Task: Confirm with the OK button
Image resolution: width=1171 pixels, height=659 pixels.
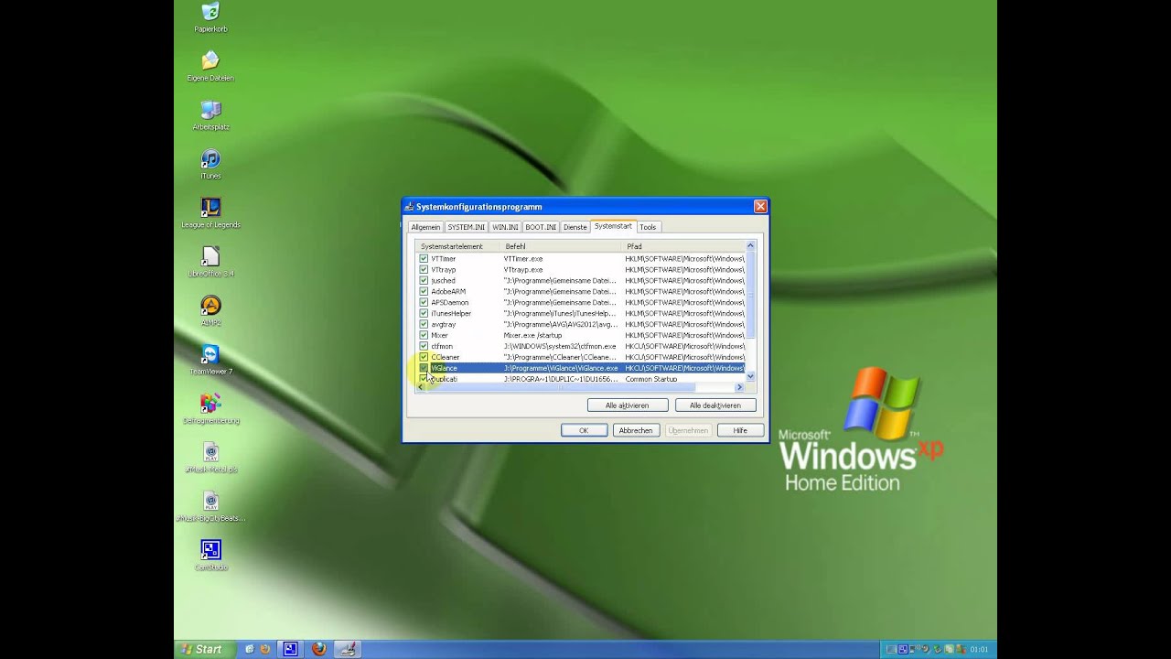Action: (584, 430)
